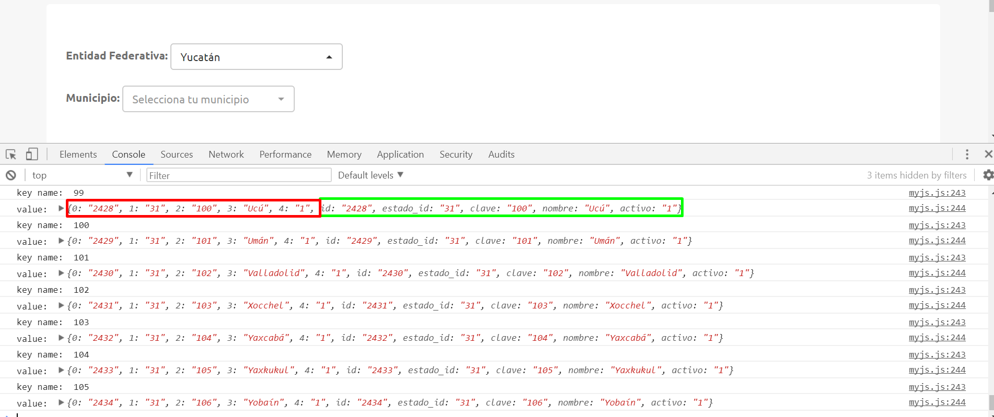
Task: Open the Default levels dropdown
Action: point(371,175)
